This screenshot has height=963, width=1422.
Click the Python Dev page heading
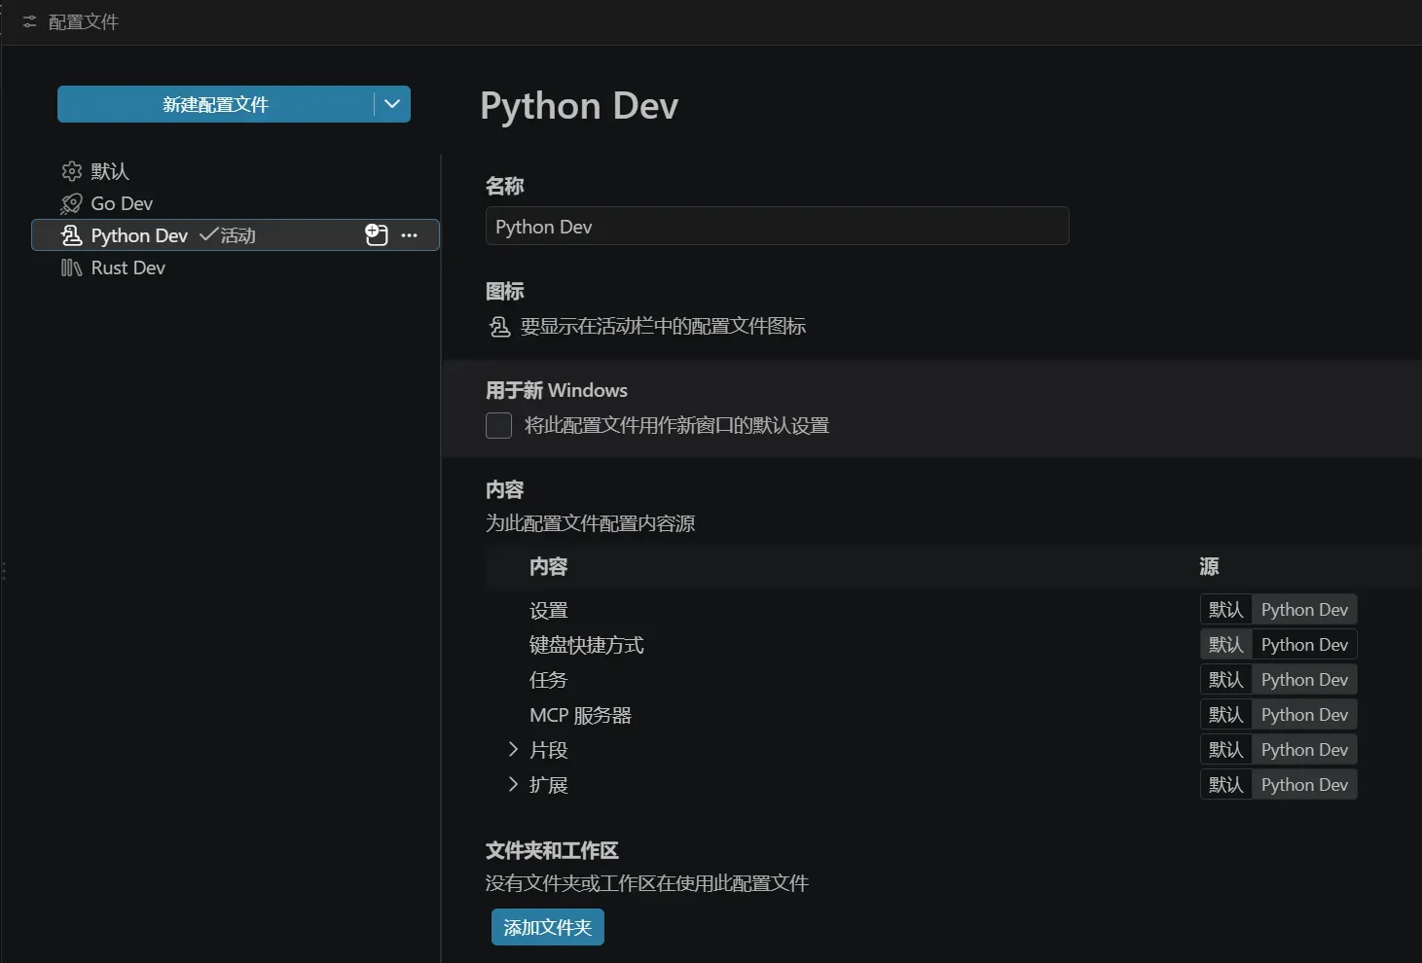579,105
